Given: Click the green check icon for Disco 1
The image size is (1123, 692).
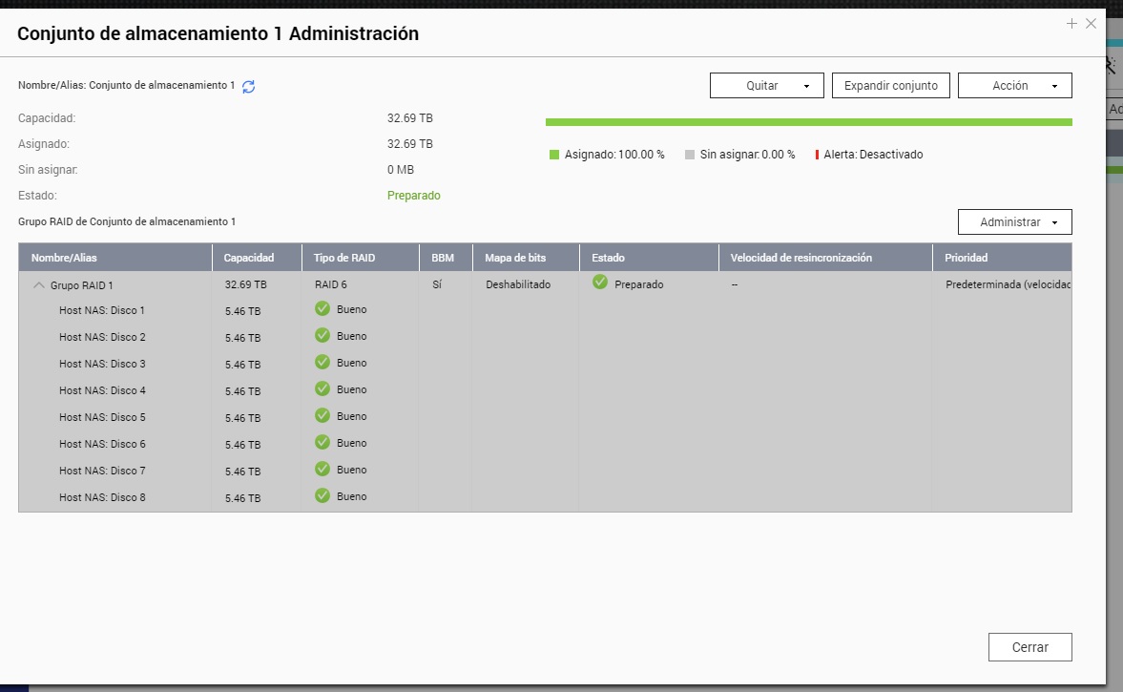Looking at the screenshot, I should click(x=322, y=308).
